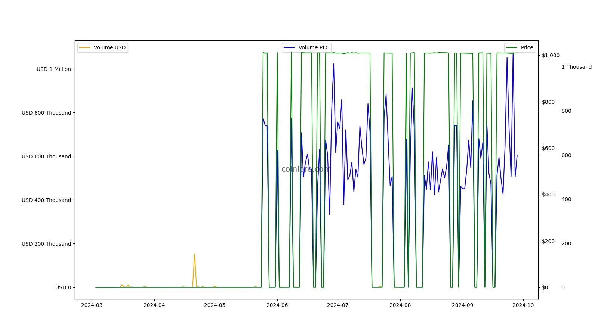Click the USD 200 Thousand axis label

pyautogui.click(x=46, y=244)
